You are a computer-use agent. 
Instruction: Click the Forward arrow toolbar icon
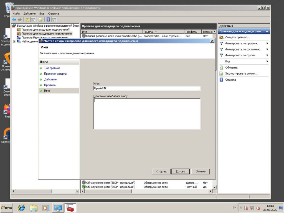point(20,19)
